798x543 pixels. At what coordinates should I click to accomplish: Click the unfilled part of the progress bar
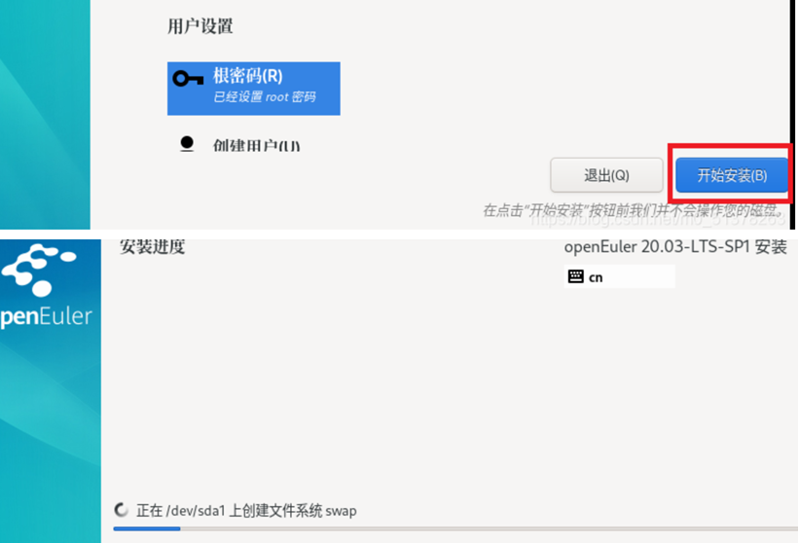487,528
